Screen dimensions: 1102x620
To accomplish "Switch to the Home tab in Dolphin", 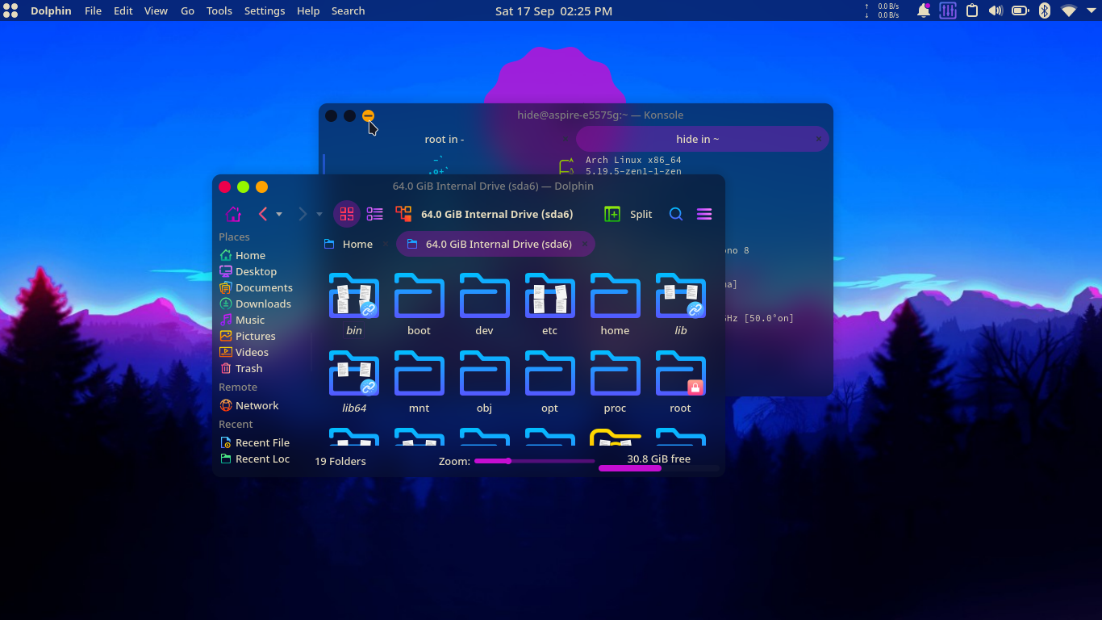I will [350, 243].
